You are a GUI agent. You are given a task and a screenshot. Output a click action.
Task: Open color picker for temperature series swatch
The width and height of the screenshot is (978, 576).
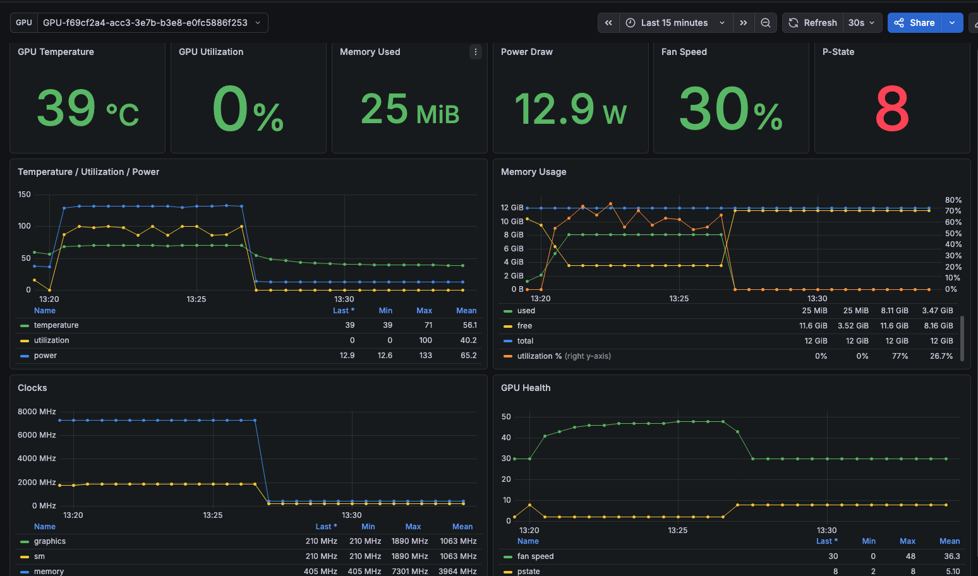[25, 325]
